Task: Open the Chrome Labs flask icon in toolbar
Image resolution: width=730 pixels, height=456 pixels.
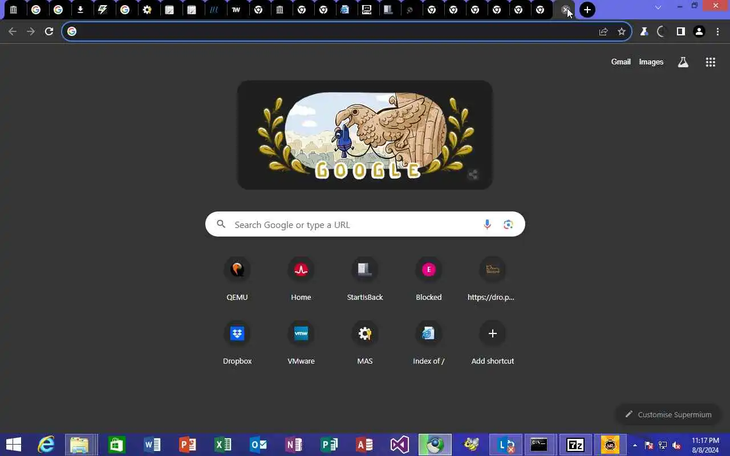Action: click(644, 31)
